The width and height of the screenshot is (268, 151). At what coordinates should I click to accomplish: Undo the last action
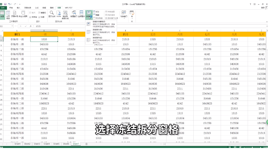9,4
